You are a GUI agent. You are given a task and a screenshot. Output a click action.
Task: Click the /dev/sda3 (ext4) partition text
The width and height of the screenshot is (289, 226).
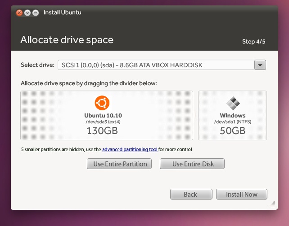(x=102, y=122)
